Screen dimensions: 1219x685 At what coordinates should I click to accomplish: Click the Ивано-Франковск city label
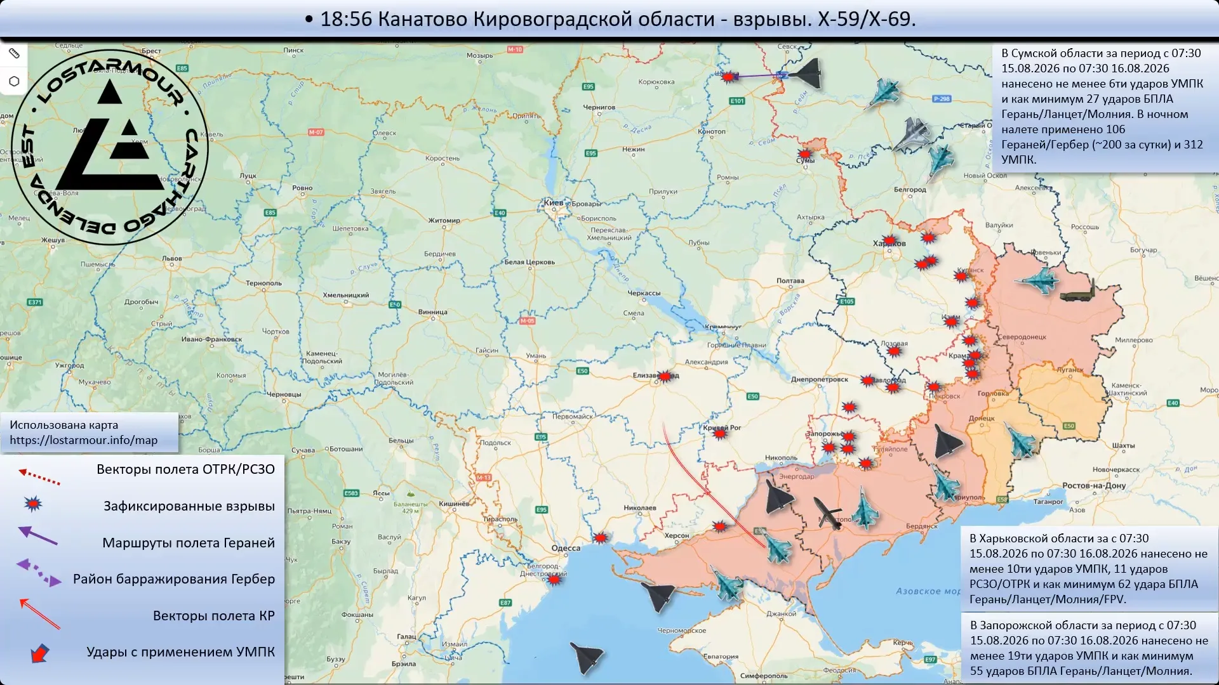click(211, 339)
